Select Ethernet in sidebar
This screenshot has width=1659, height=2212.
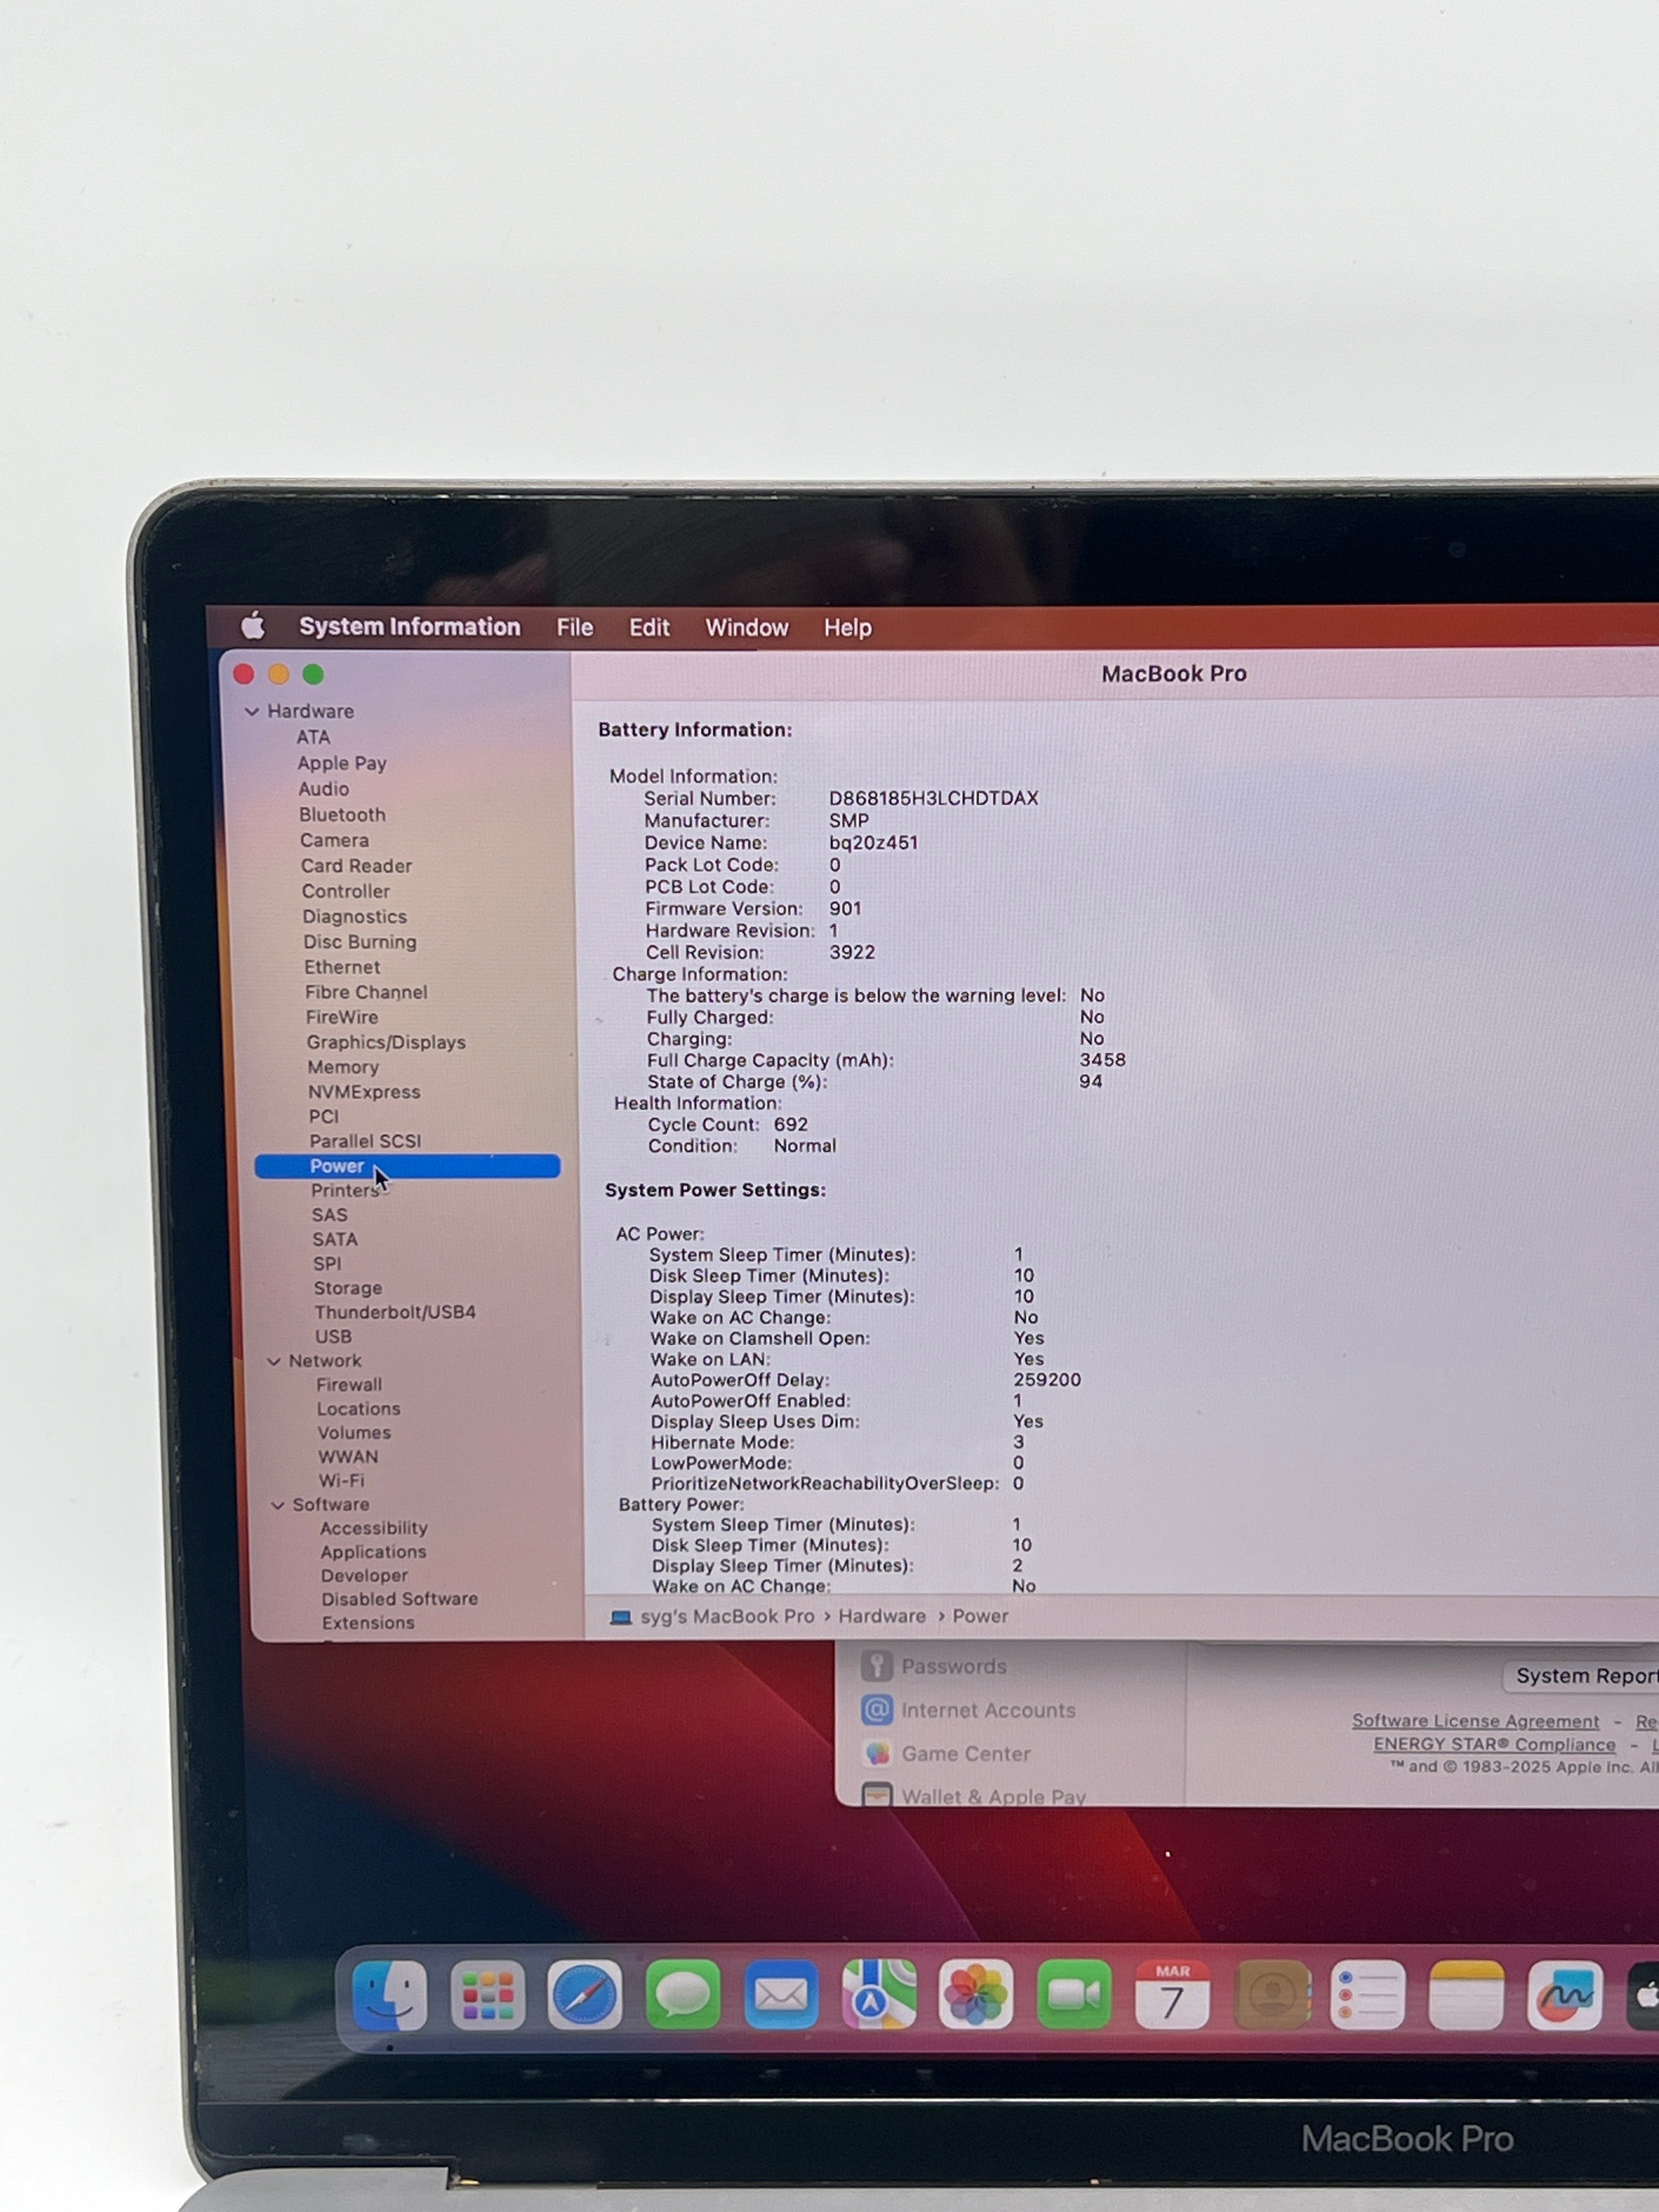342,967
